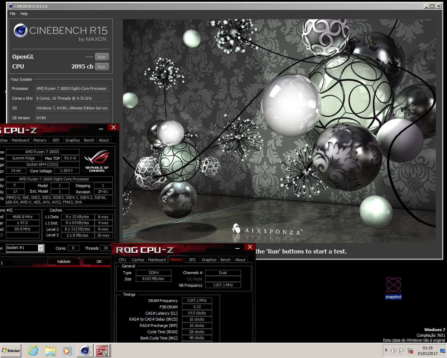Switch to the Cinebench taskbar icon

coord(85,350)
